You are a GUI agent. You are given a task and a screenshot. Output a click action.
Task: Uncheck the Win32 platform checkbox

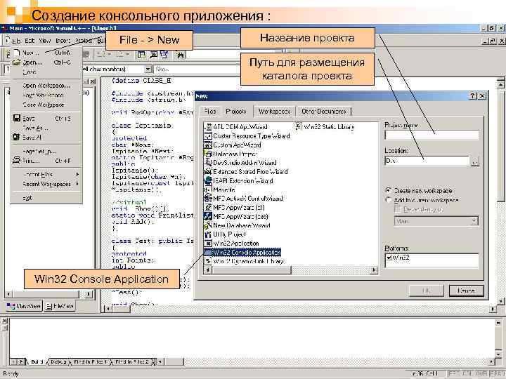point(389,258)
